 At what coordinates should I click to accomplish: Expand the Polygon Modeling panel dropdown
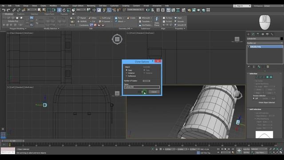[18, 28]
